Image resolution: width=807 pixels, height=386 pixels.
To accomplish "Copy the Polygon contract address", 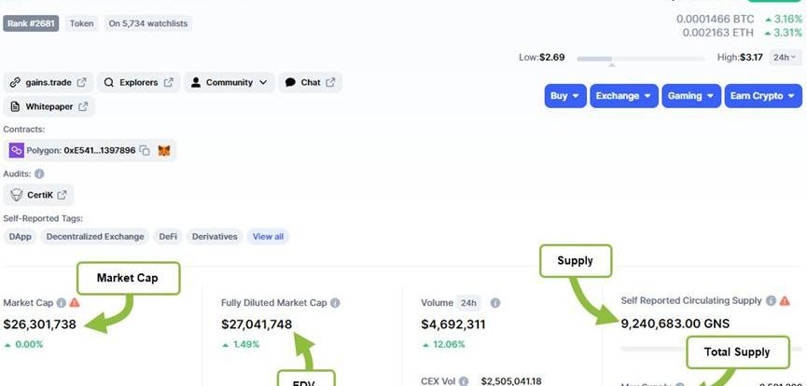I will tap(145, 150).
